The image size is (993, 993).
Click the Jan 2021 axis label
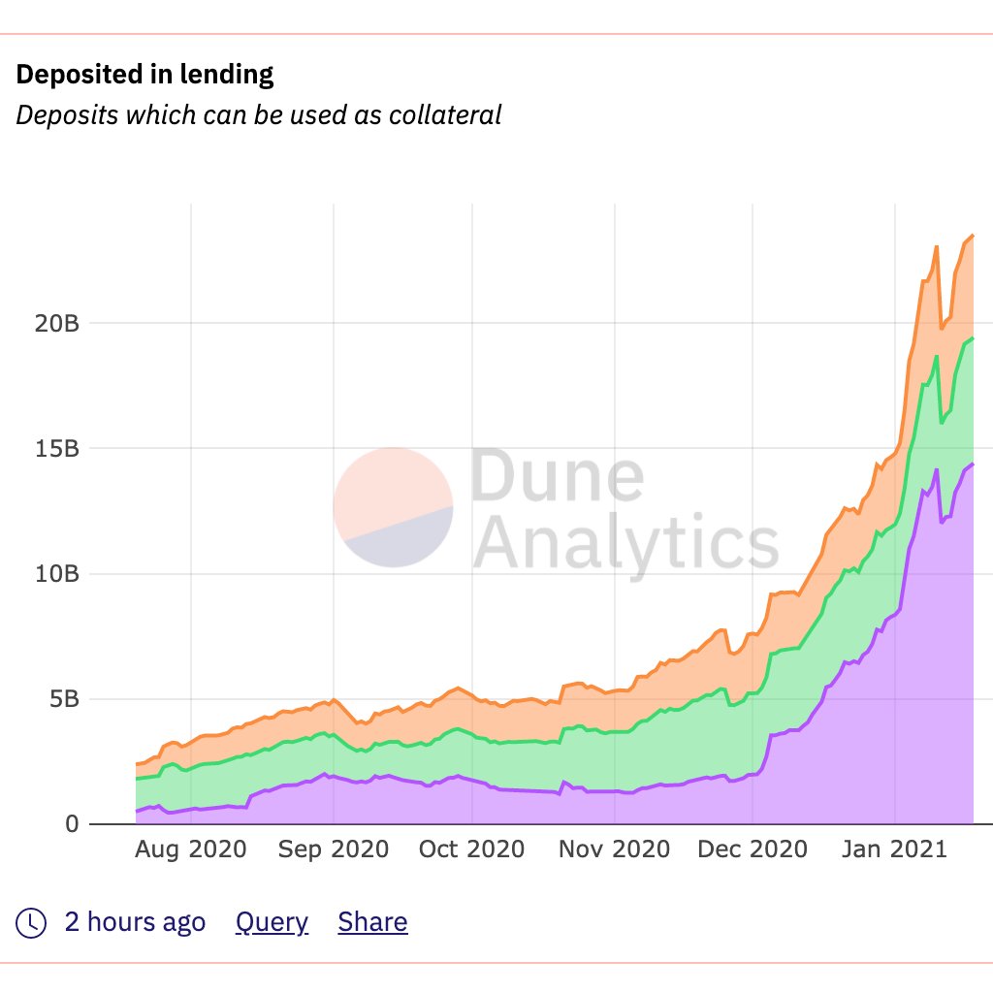[894, 849]
